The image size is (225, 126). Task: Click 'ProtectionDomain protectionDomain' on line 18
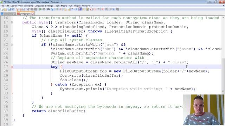click(x=148, y=27)
